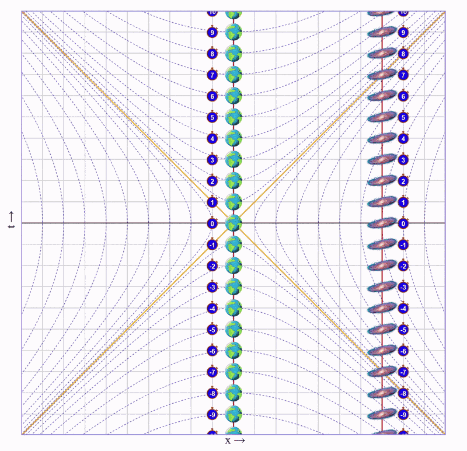Click the stopwatch labeled 4 beside Earth
Image resolution: width=467 pixels, height=451 pixels.
pyautogui.click(x=212, y=138)
